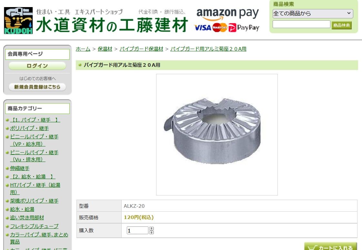Click the MasterCard logo
The width and height of the screenshot is (362, 250).
(x=220, y=28)
